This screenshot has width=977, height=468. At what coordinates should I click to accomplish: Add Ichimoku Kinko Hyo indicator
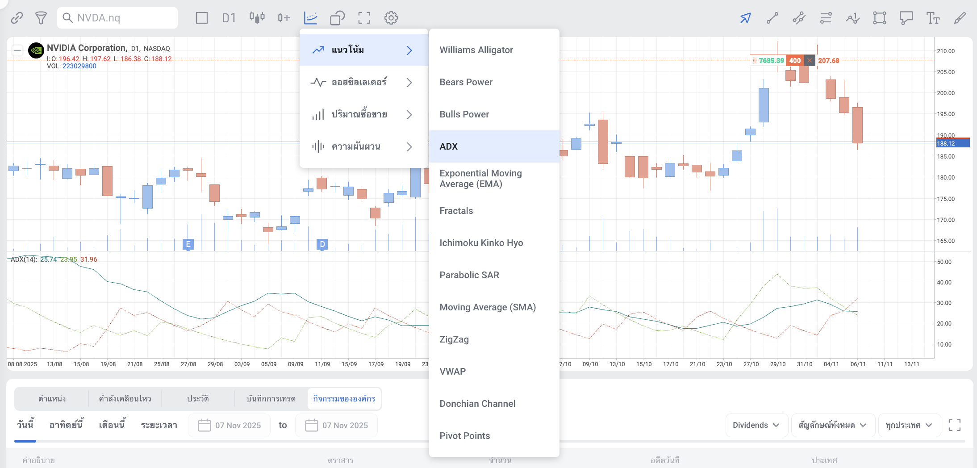[x=494, y=243]
